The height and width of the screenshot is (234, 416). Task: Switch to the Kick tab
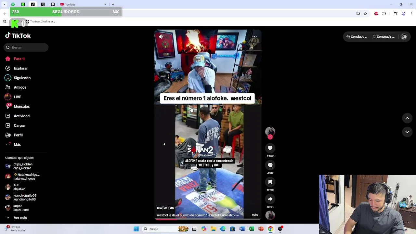[x=23, y=4]
